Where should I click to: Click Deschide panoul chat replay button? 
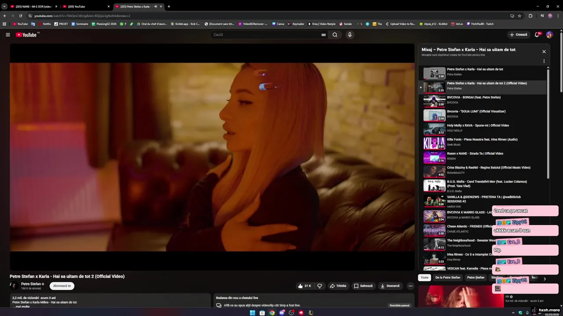[x=399, y=305]
